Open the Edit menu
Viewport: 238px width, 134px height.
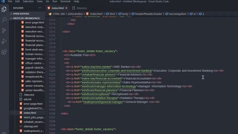(17, 1)
